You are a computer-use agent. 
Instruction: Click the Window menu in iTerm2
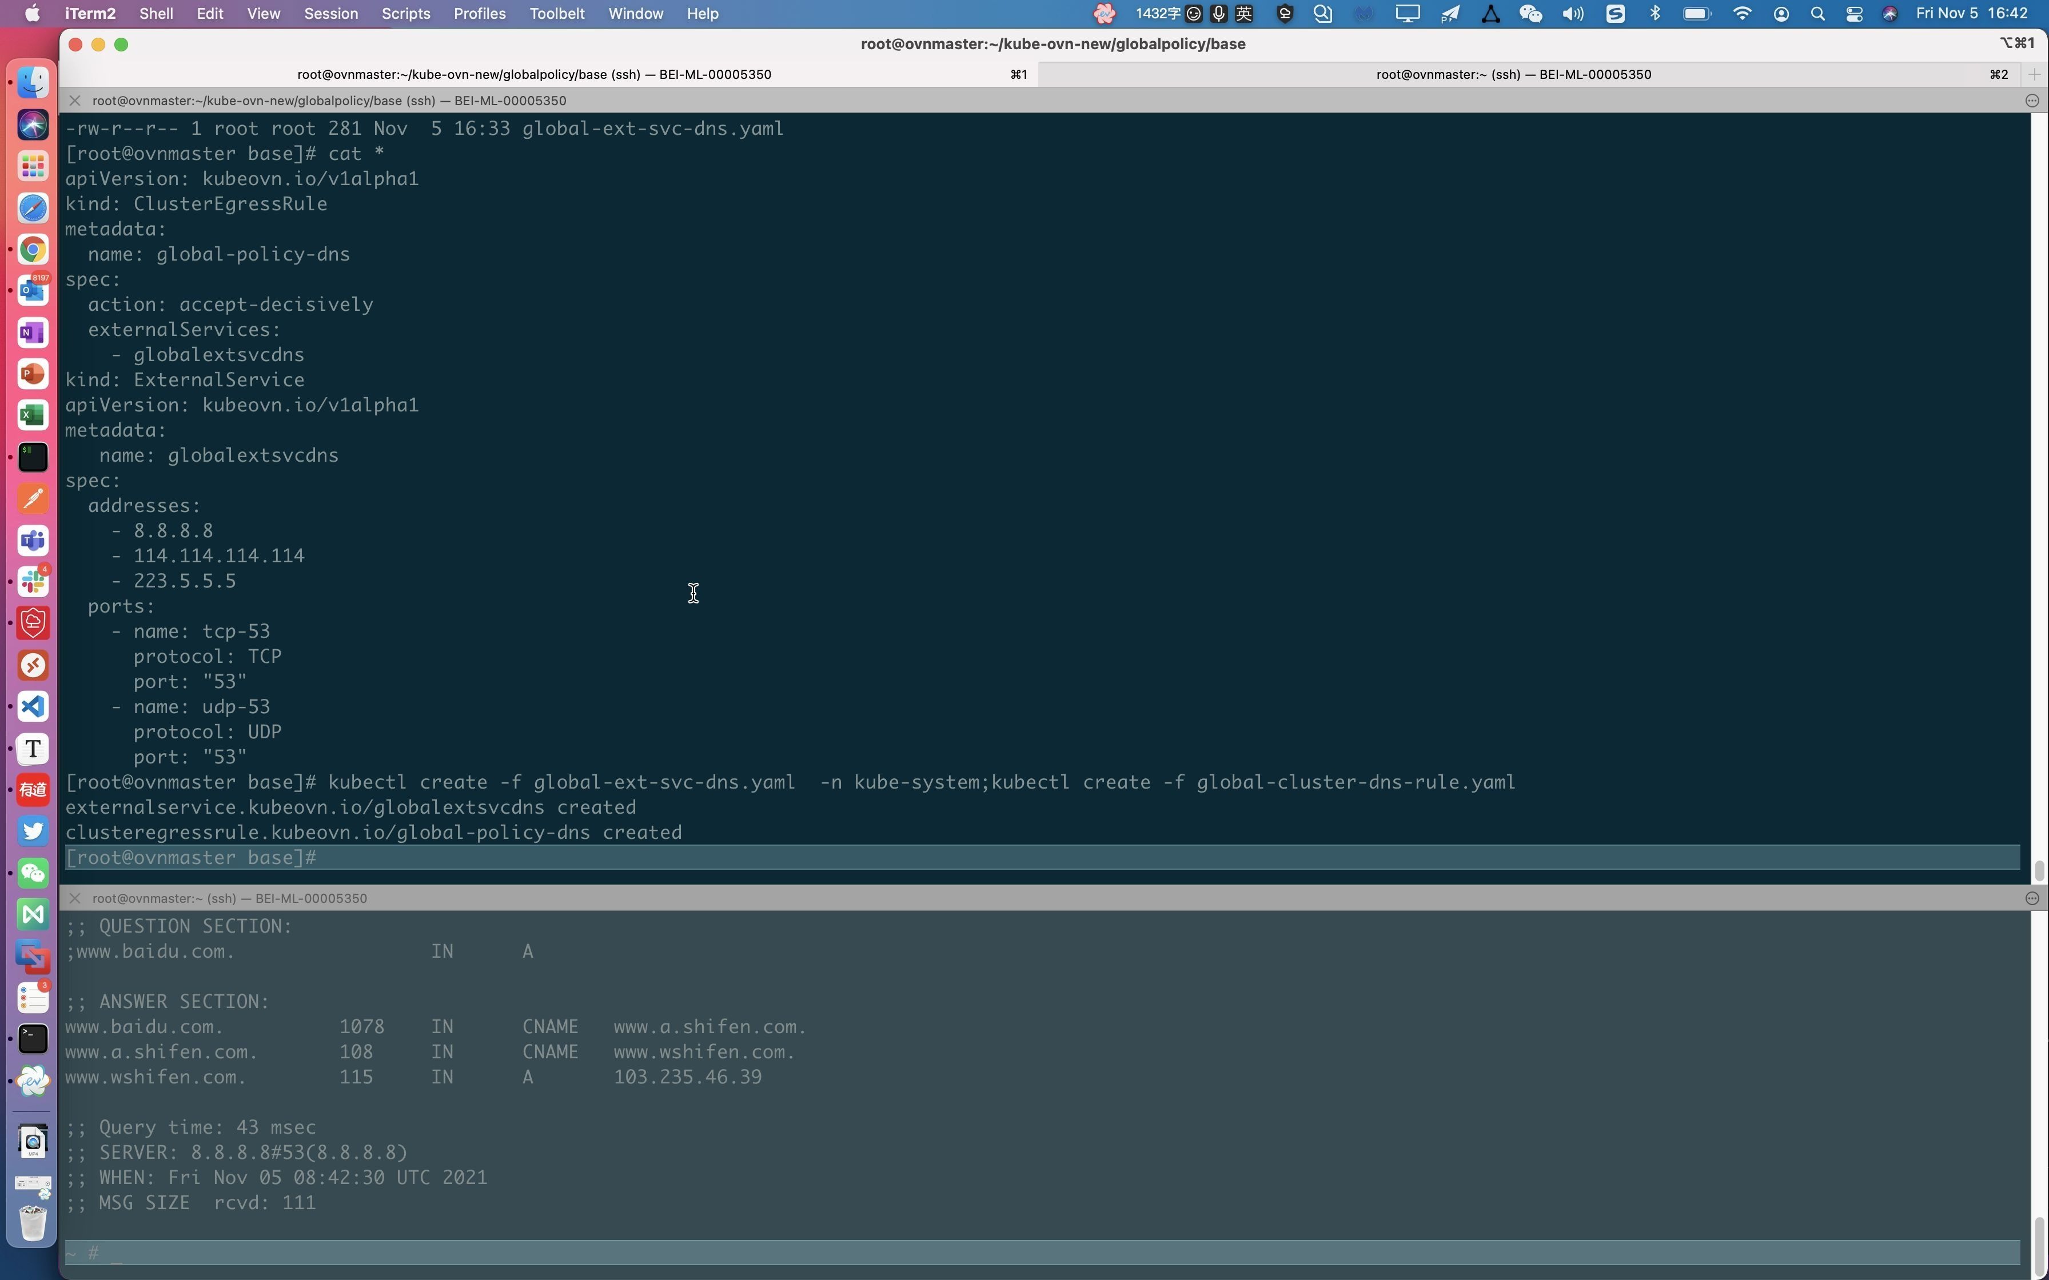635,13
